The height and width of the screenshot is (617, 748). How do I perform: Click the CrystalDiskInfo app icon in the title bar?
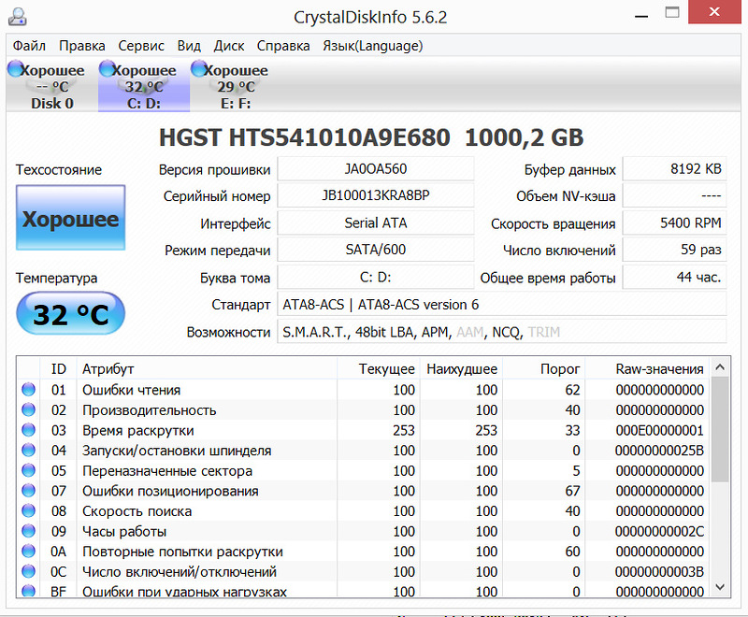[18, 17]
